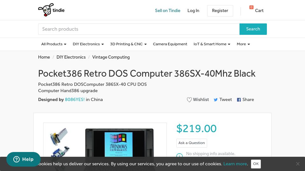Open the Tindie dog logo homepage
The height and width of the screenshot is (171, 305).
pos(51,10)
